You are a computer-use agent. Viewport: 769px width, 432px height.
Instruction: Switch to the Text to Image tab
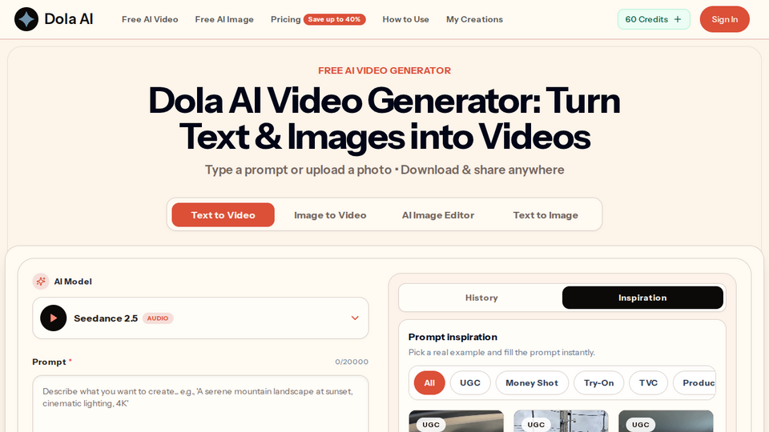pos(546,215)
